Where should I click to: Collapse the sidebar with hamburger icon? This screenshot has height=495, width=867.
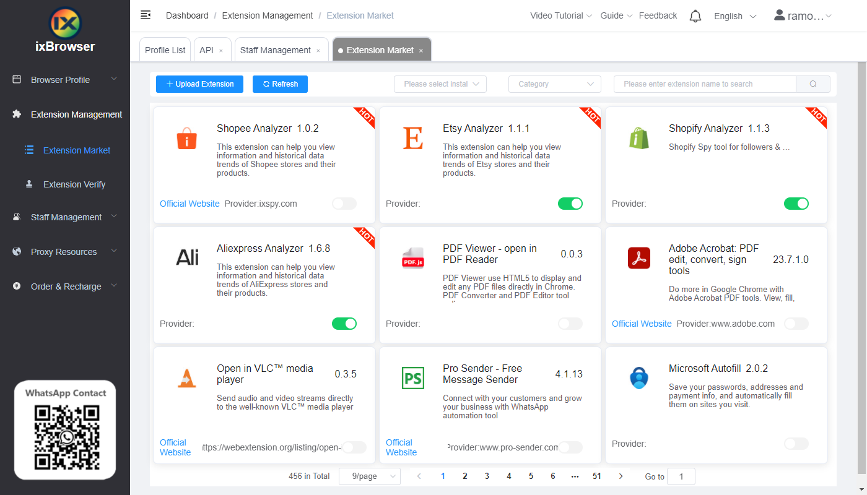tap(145, 14)
